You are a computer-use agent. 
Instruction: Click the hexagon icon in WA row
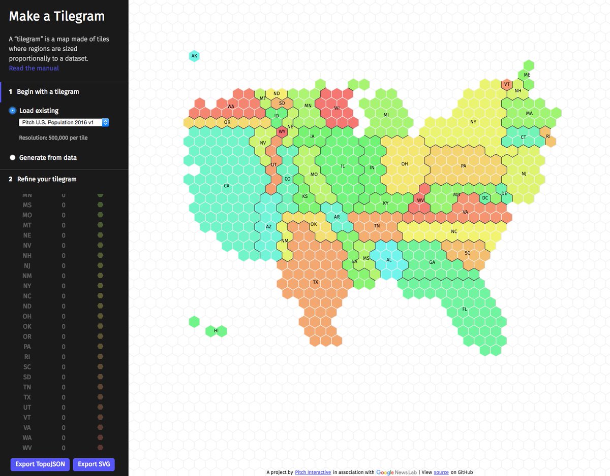point(100,438)
